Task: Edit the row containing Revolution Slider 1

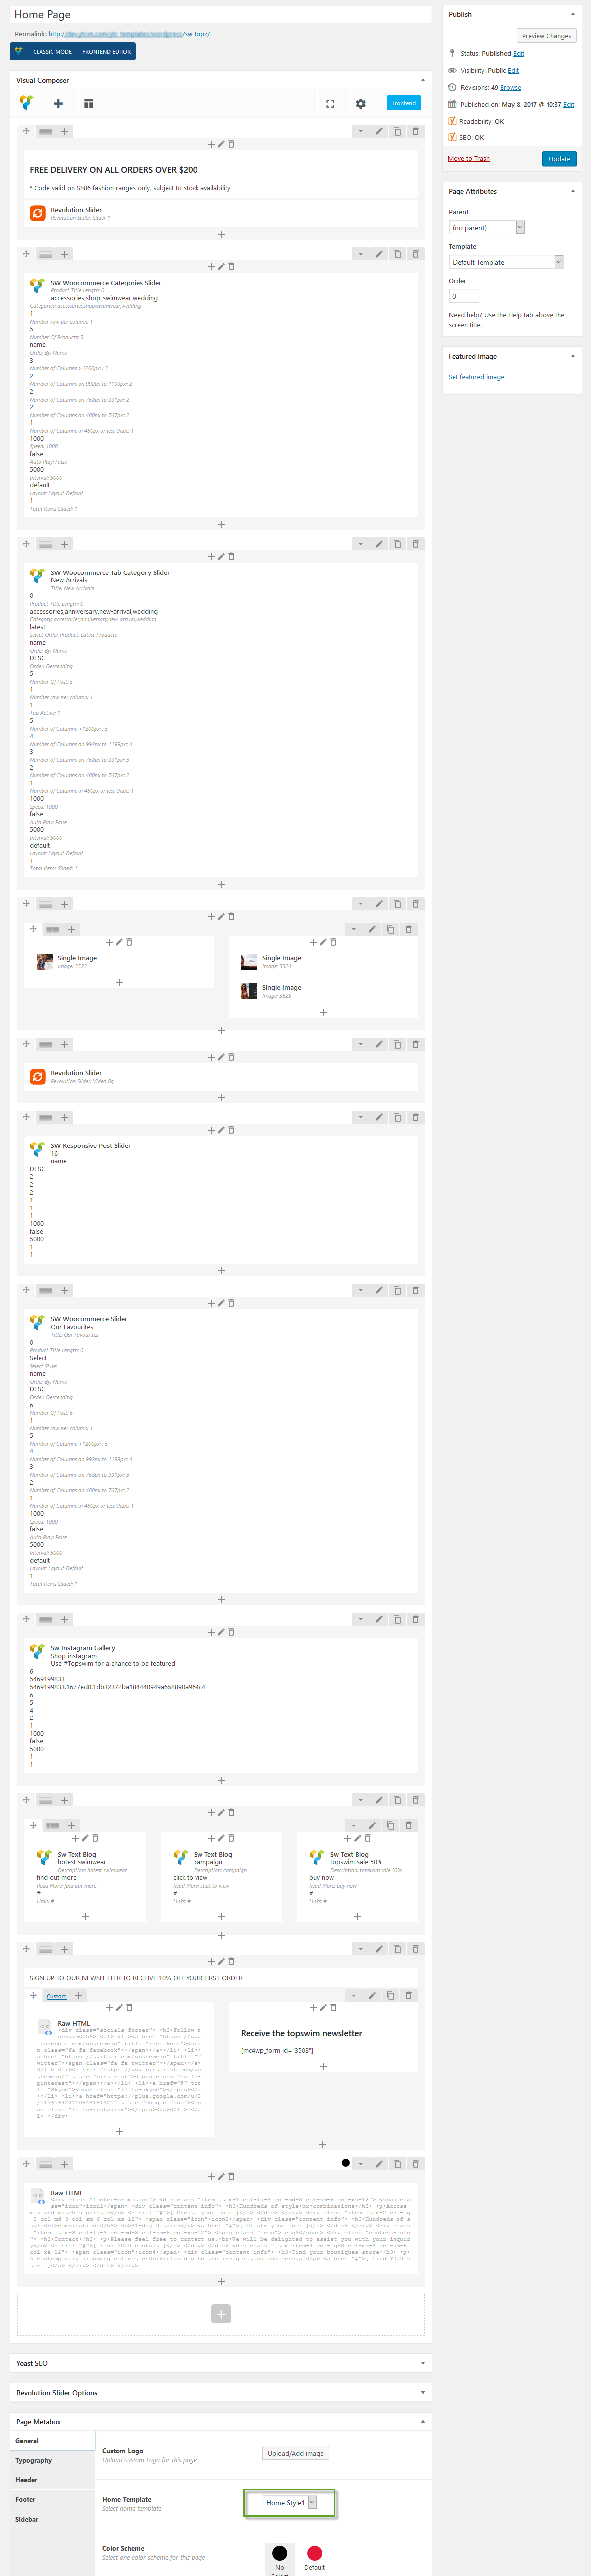Action: tap(379, 131)
